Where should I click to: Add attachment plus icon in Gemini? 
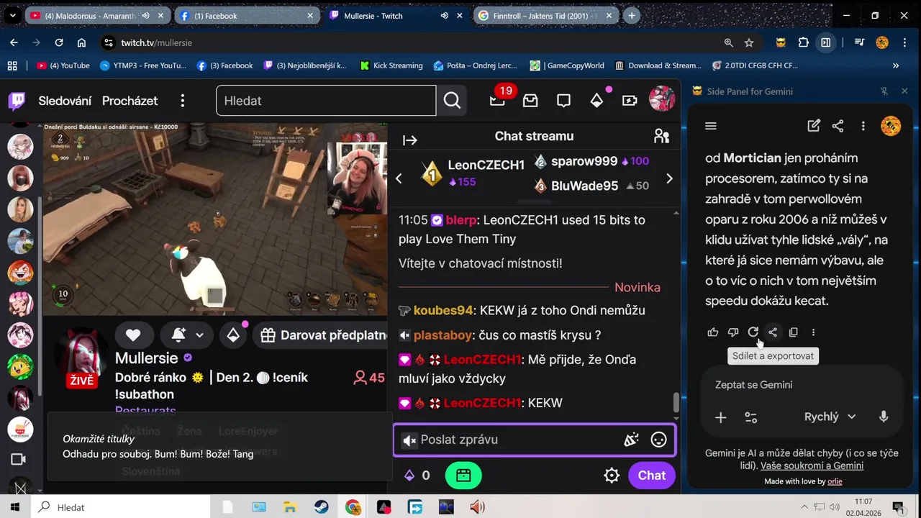pyautogui.click(x=720, y=417)
